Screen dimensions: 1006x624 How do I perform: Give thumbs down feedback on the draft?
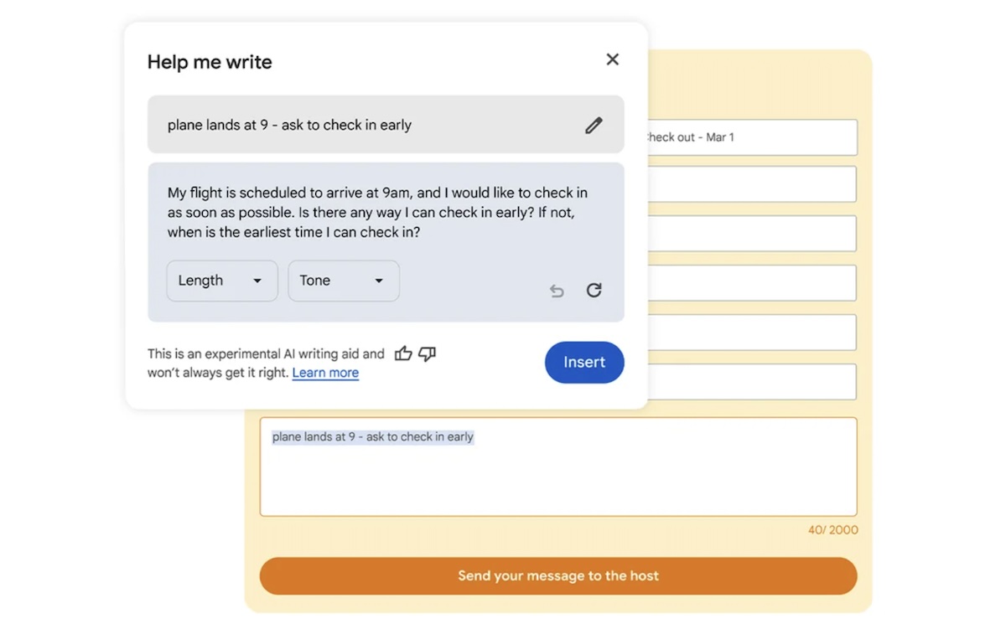coord(426,354)
